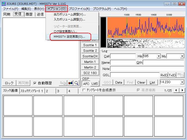
Task: Select Scottie 2 SSTV mode
Action: point(90,51)
